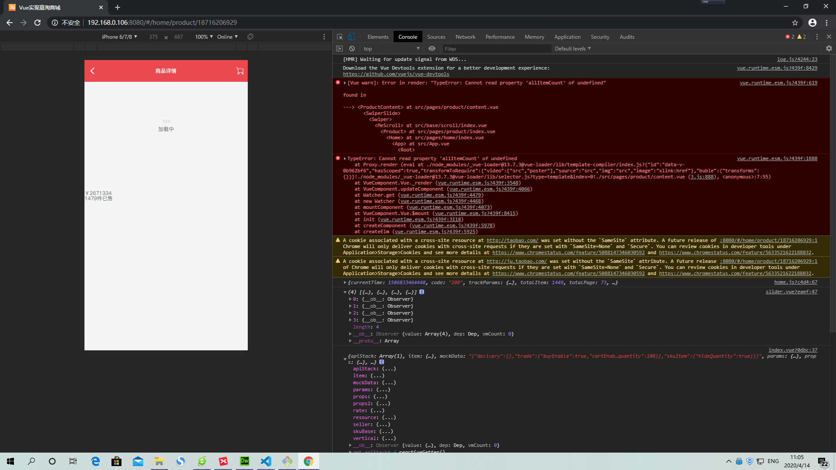Open device toolbar more options menu
The height and width of the screenshot is (470, 836).
pyautogui.click(x=324, y=37)
